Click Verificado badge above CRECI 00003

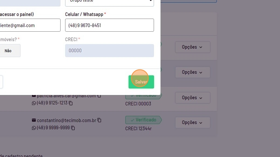pyautogui.click(x=143, y=96)
